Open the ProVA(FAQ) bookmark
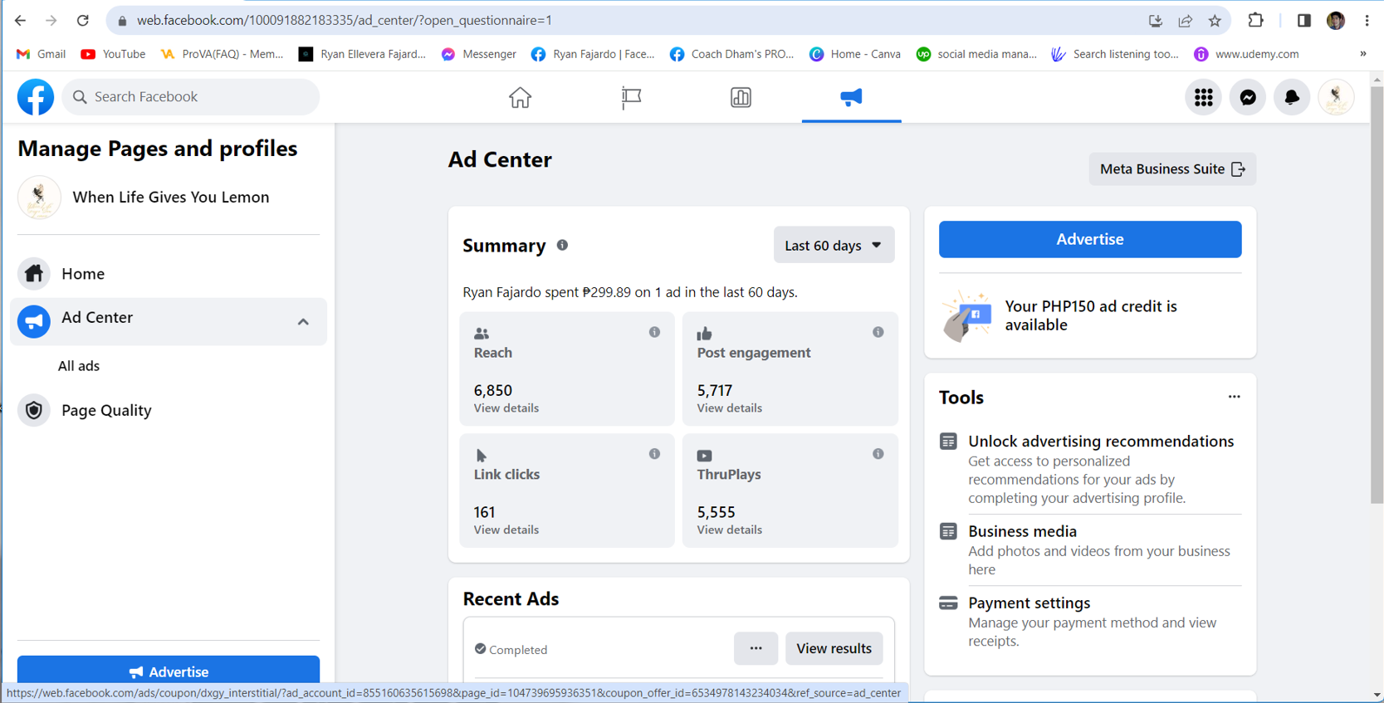This screenshot has height=703, width=1384. point(222,54)
